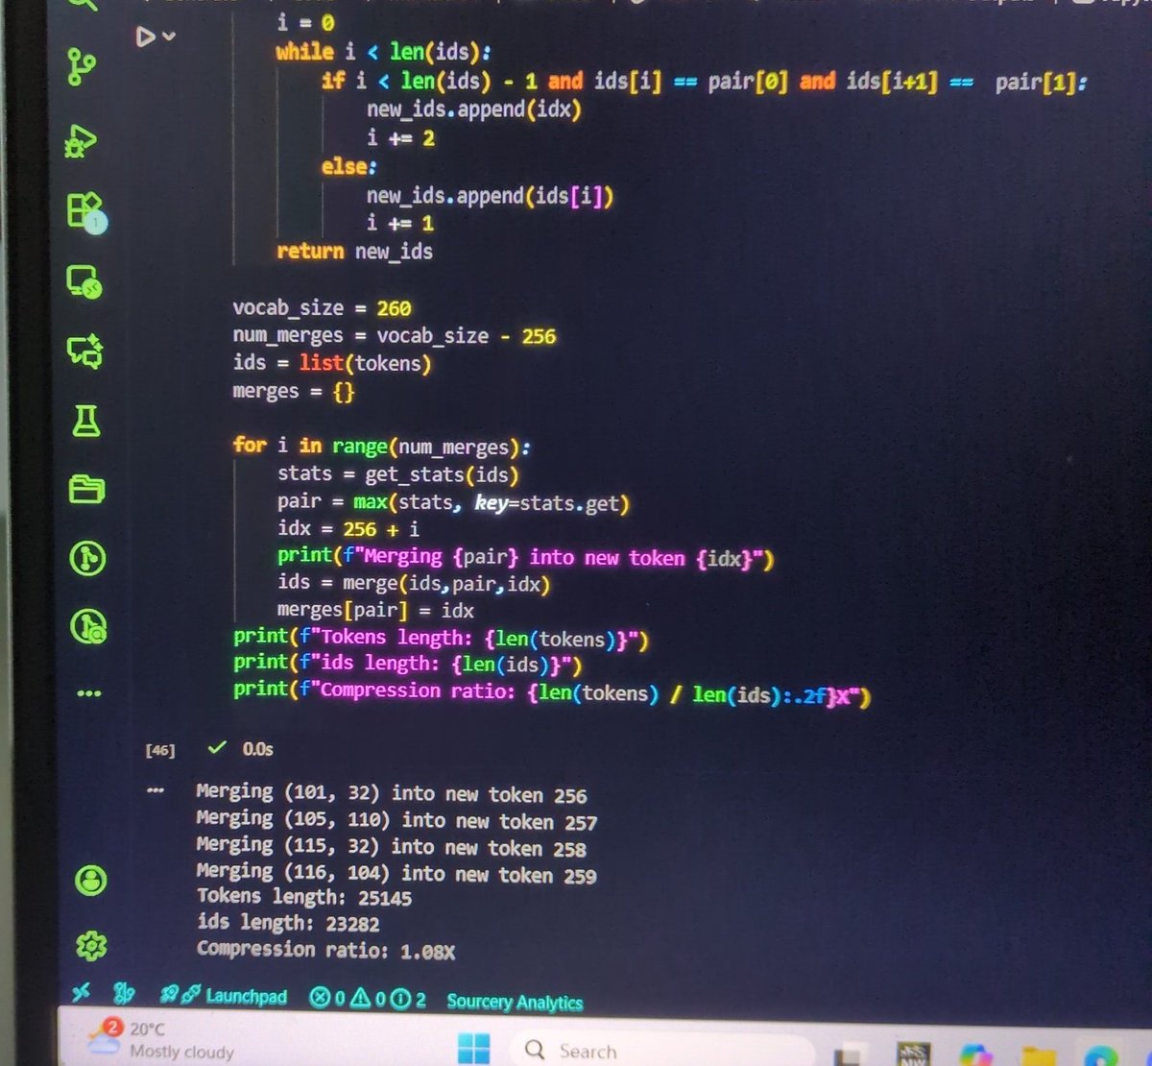
Task: Open the Testing flask view
Action: [x=85, y=421]
